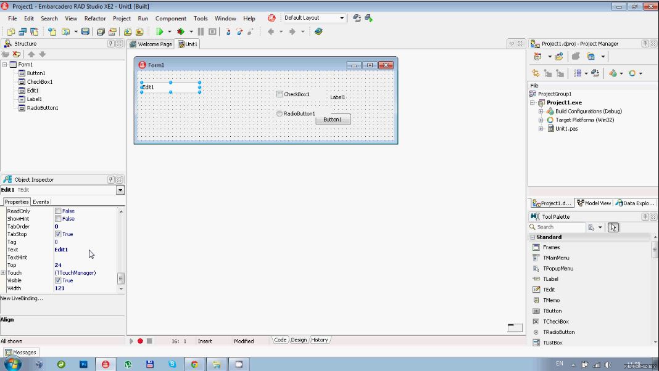The height and width of the screenshot is (371, 659).
Task: Open the Default Layout dropdown
Action: click(x=342, y=18)
